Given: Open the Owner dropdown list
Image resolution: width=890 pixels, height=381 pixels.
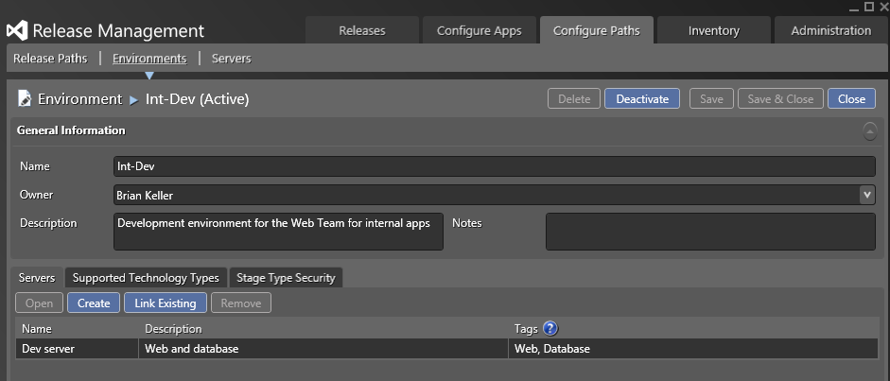Looking at the screenshot, I should click(x=866, y=195).
